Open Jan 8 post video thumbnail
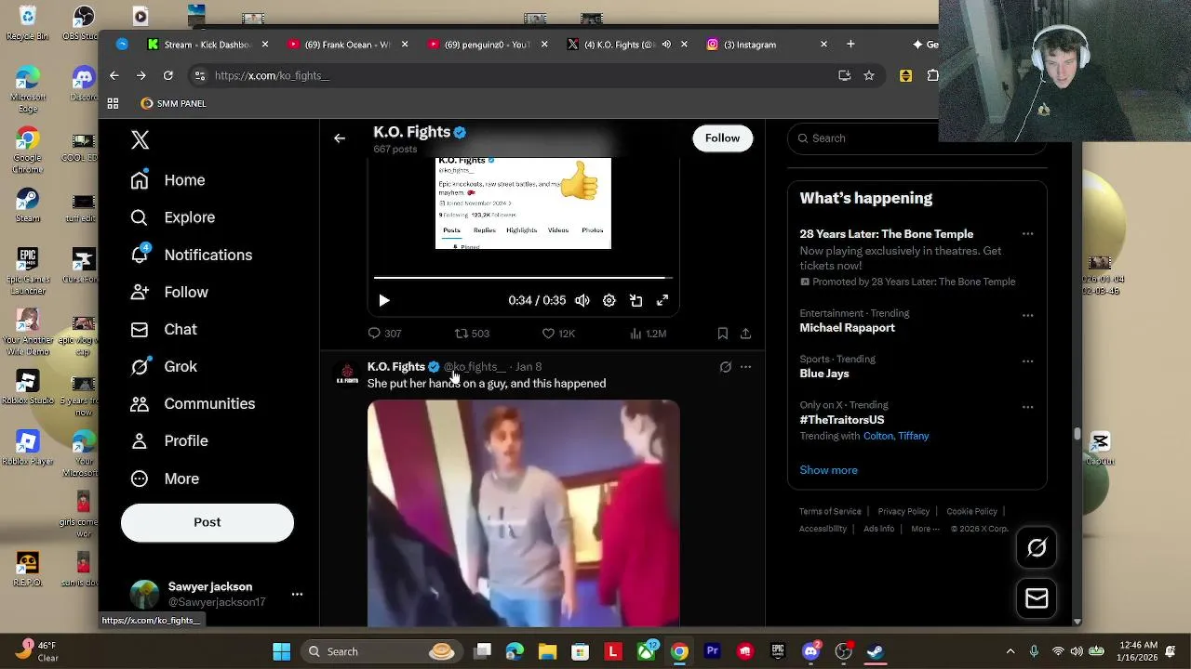Screen dimensions: 1191x669 coord(523,513)
